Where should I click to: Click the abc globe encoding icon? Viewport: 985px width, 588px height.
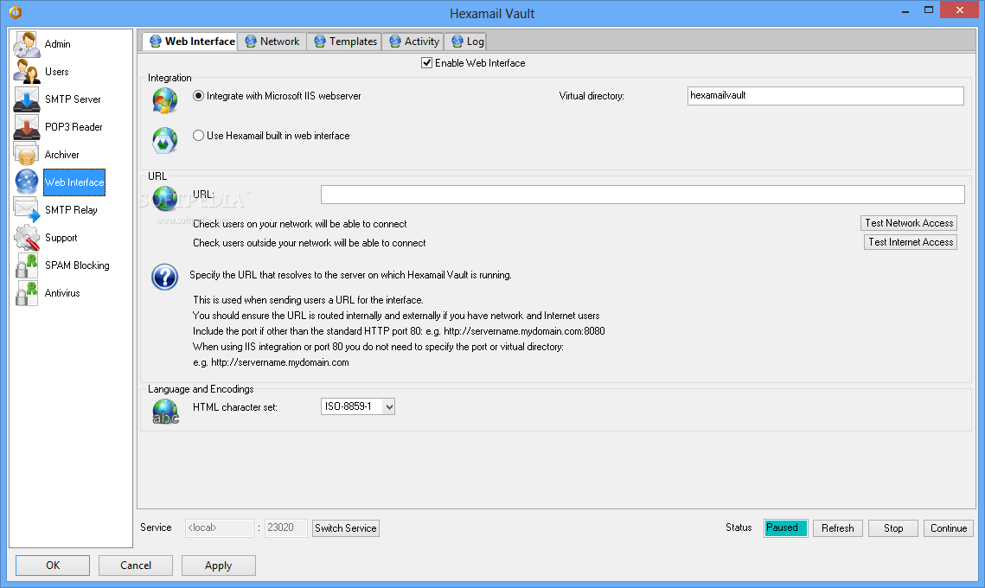click(x=165, y=412)
